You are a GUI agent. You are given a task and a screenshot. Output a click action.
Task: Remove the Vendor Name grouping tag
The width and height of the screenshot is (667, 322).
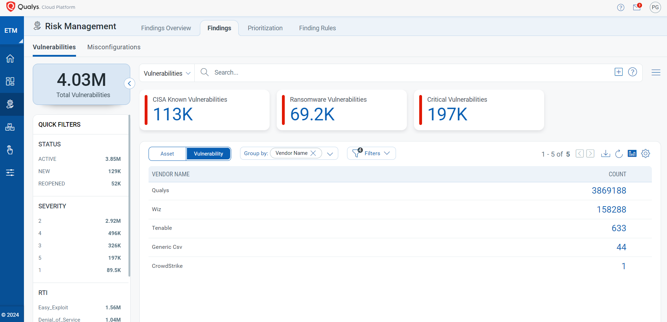click(x=313, y=153)
